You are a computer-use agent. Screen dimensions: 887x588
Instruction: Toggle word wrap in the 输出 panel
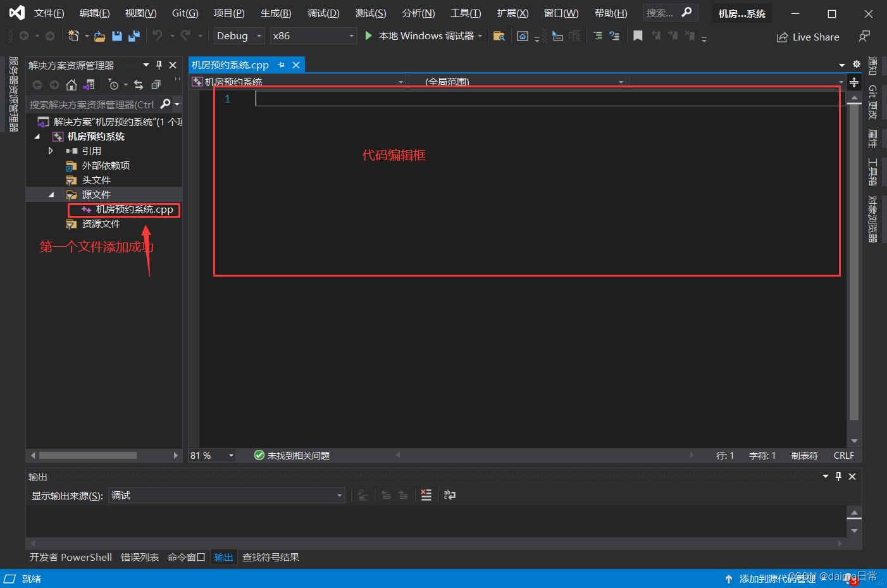[450, 495]
